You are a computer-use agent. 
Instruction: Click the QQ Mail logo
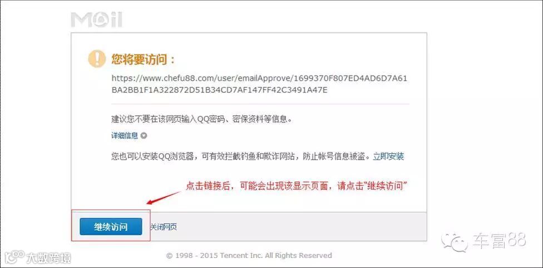(x=97, y=20)
